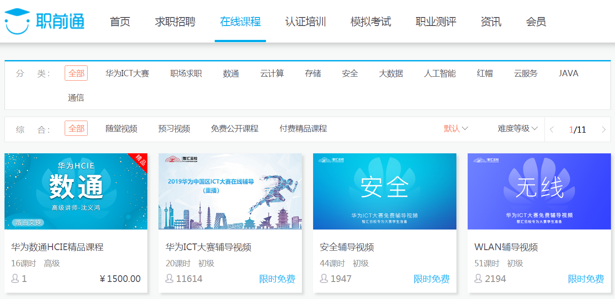Open the 求职招聘 section

pyautogui.click(x=176, y=22)
